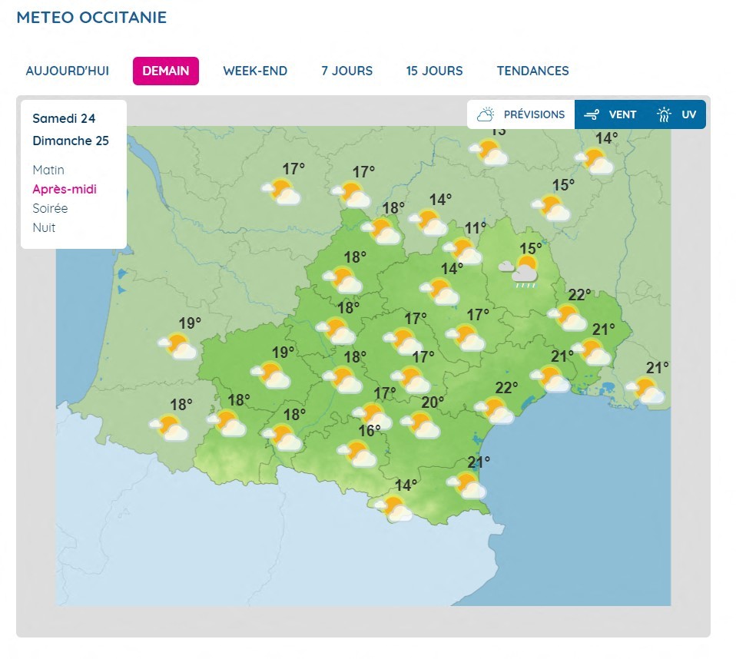Click the weather icon at 17° top-left

(281, 193)
